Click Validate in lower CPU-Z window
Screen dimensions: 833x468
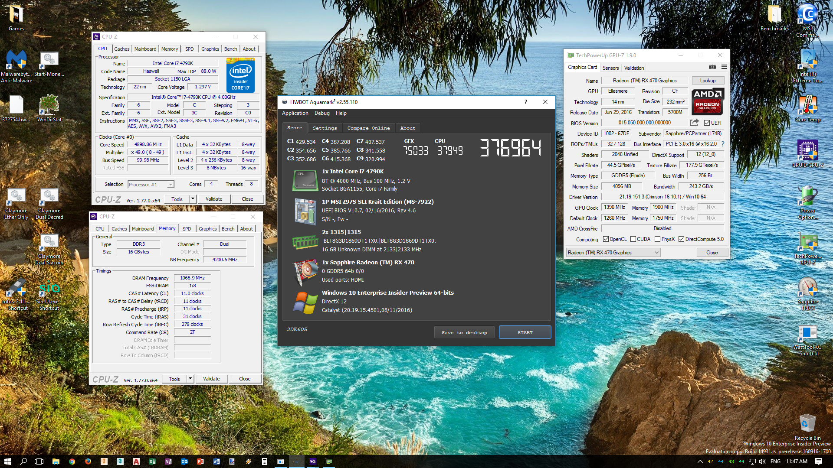[x=211, y=379]
